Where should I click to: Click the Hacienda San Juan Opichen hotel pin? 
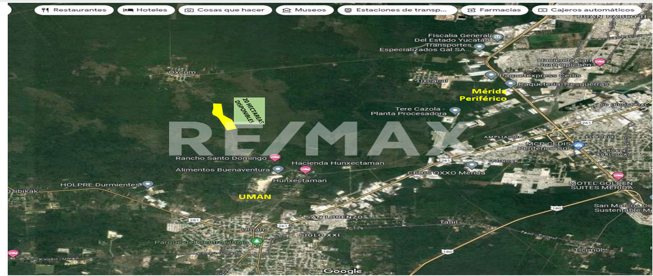[599, 63]
